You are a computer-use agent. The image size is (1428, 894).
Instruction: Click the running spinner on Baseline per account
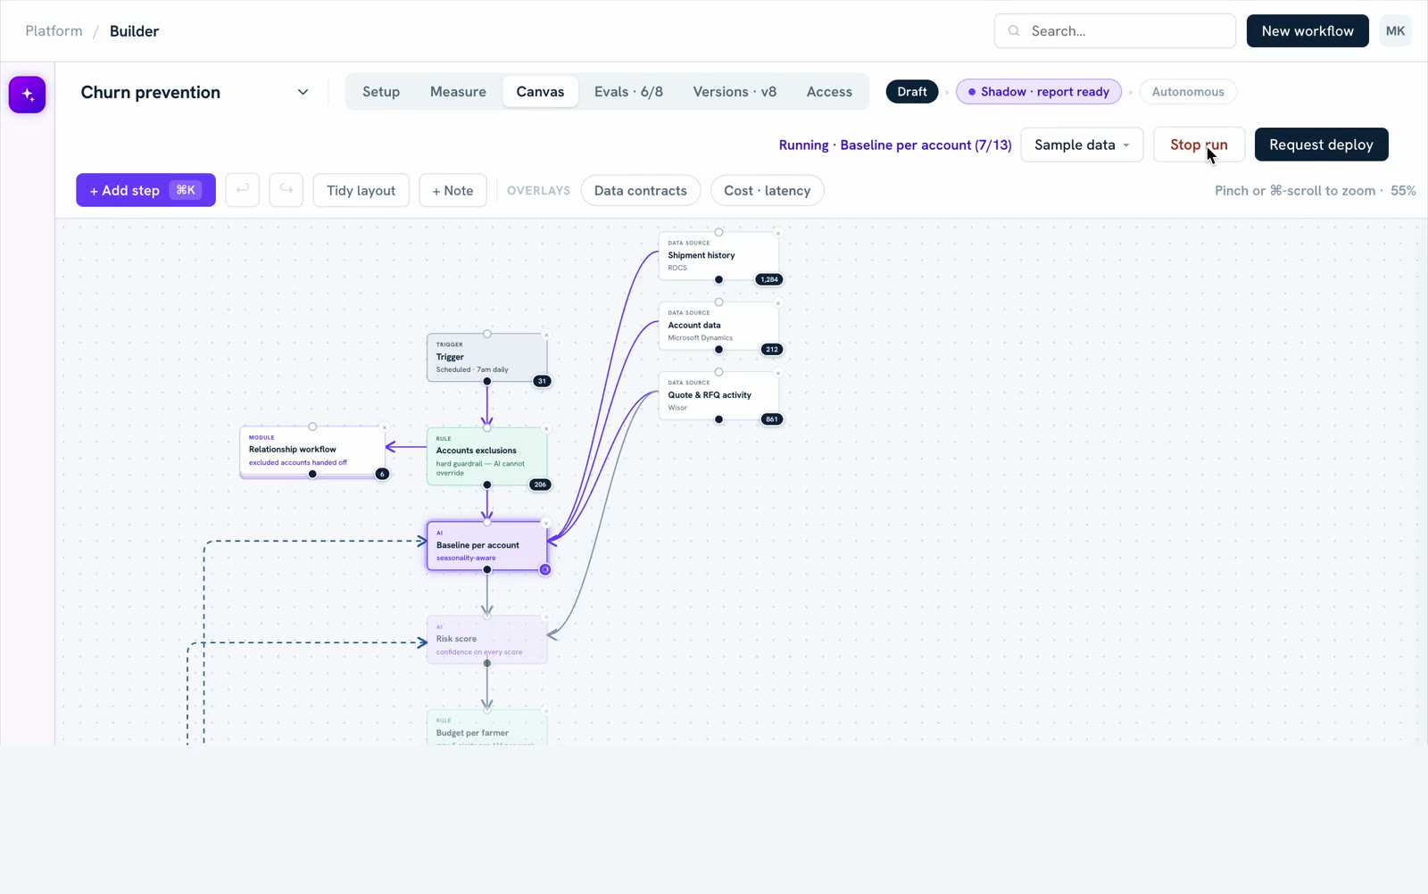545,569
